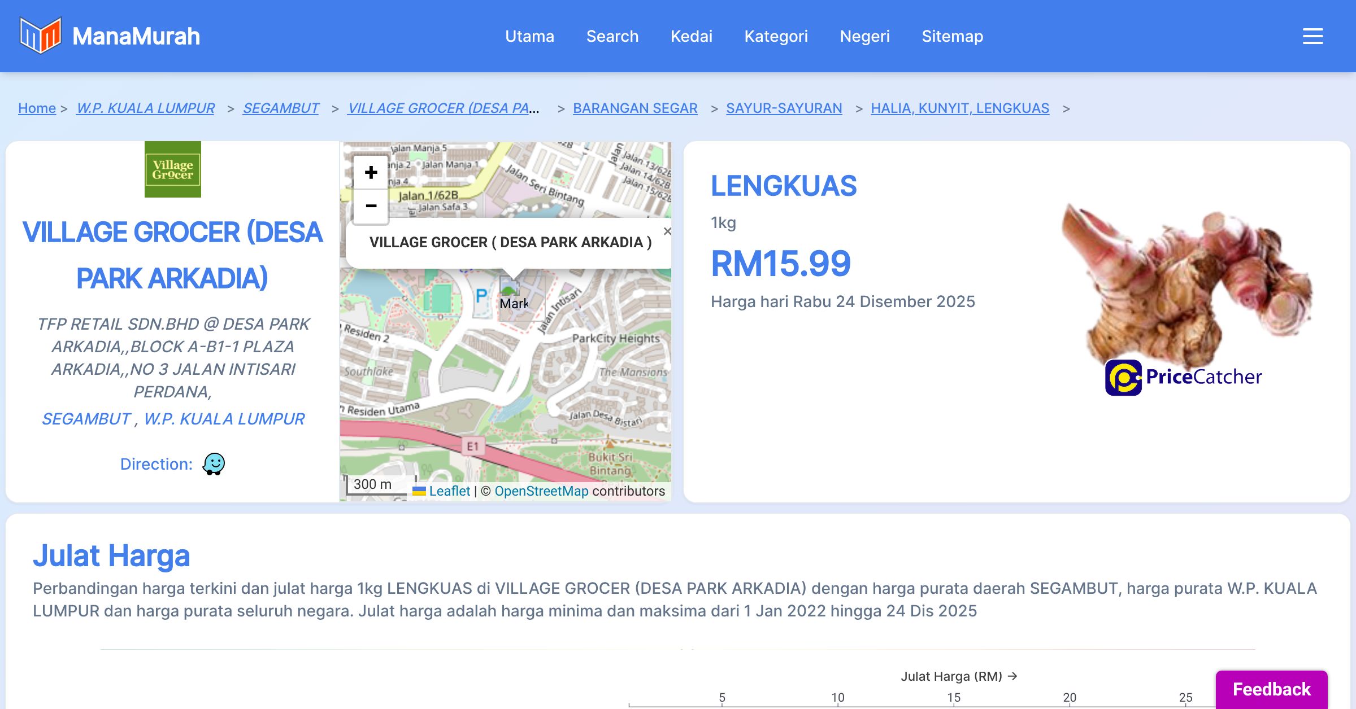Zoom out on the map
The width and height of the screenshot is (1356, 709).
click(x=371, y=206)
